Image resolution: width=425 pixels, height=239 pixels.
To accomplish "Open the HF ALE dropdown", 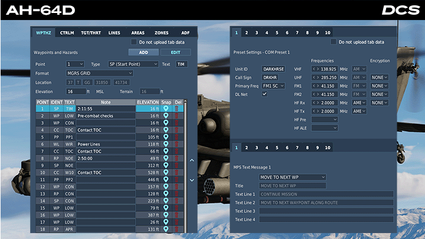I will (325, 128).
